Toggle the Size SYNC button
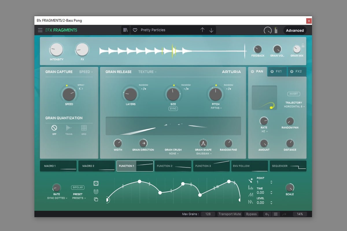 point(173,109)
